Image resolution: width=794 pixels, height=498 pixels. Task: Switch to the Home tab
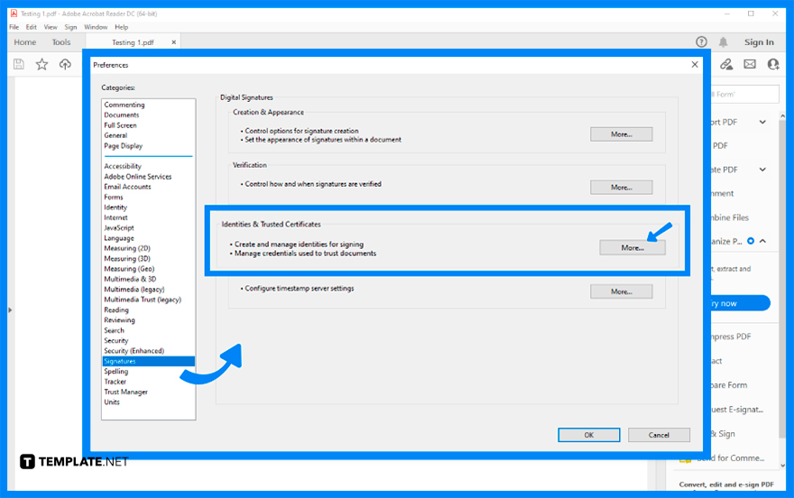click(x=25, y=42)
